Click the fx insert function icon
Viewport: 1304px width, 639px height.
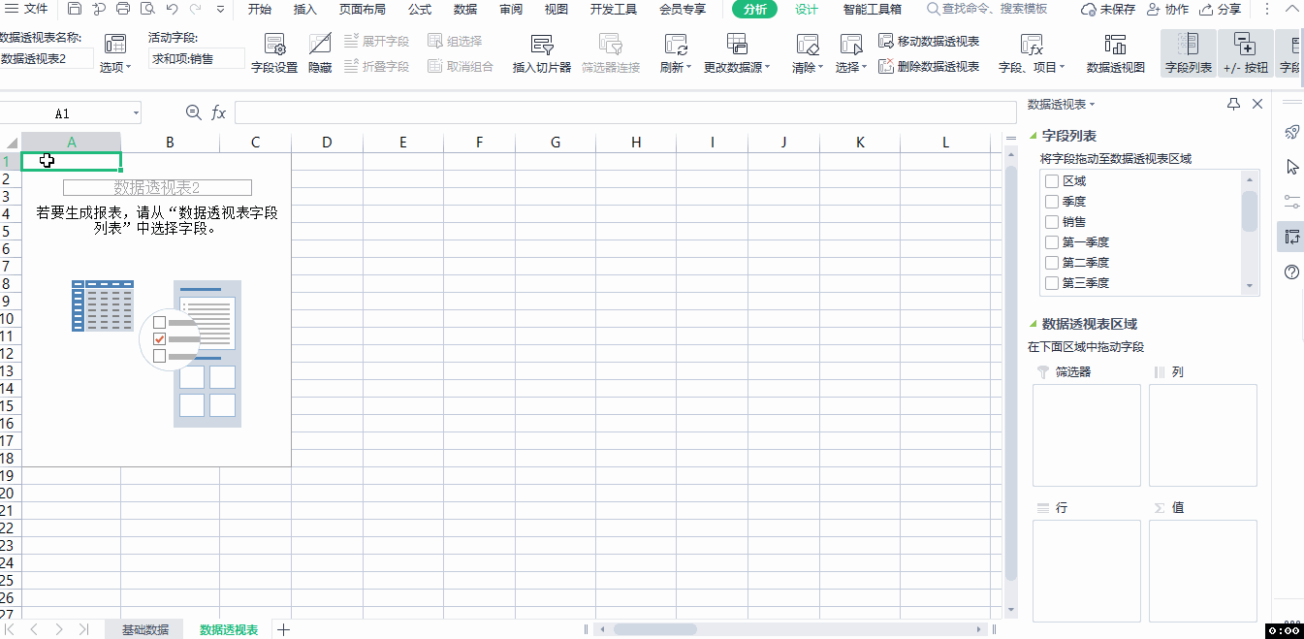coord(219,113)
